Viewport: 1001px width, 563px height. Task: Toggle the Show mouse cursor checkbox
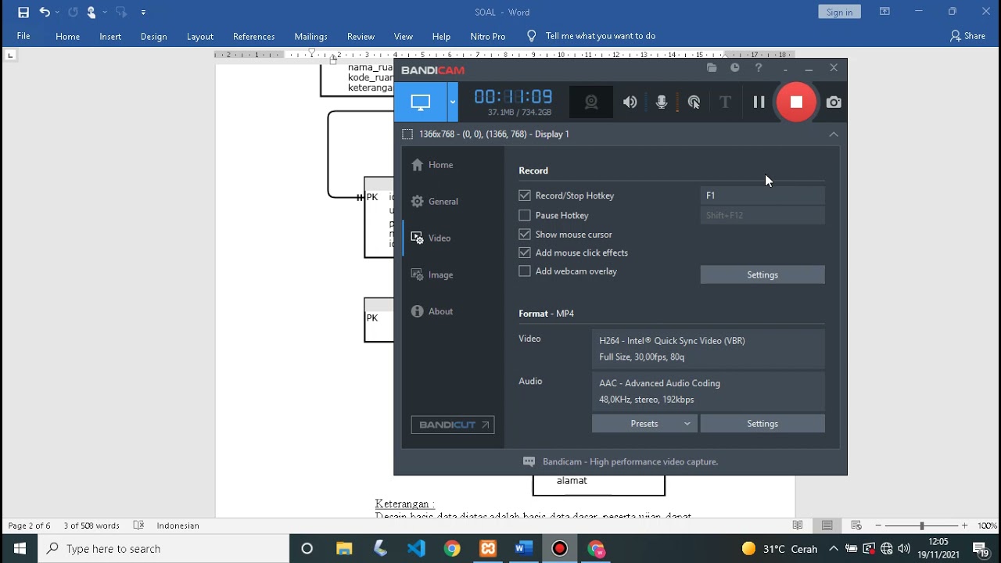pyautogui.click(x=525, y=234)
